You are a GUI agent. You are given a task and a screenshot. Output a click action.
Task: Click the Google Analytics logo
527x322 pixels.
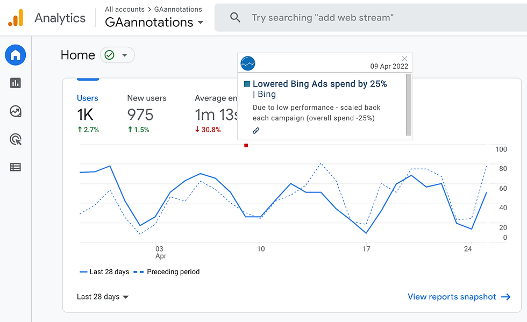16,18
